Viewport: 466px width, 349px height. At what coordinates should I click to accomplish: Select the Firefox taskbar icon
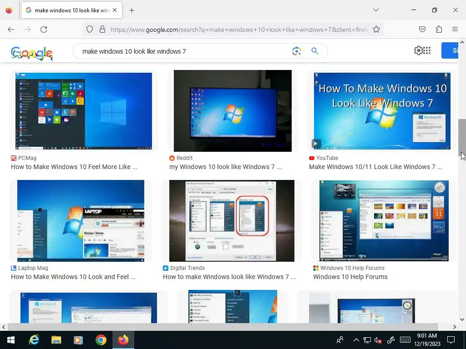(123, 340)
